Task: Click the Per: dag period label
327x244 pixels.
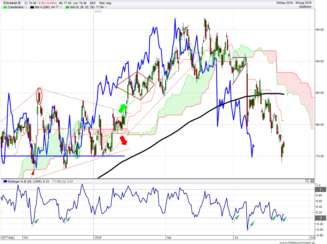Action: tap(106, 3)
